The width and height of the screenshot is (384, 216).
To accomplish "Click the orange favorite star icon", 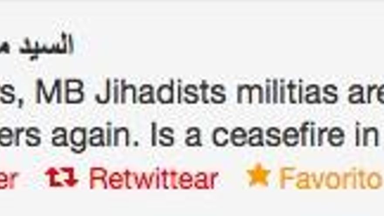I will tap(259, 175).
